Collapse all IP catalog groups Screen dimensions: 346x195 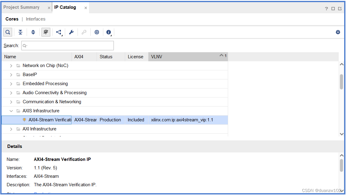(x=20, y=32)
